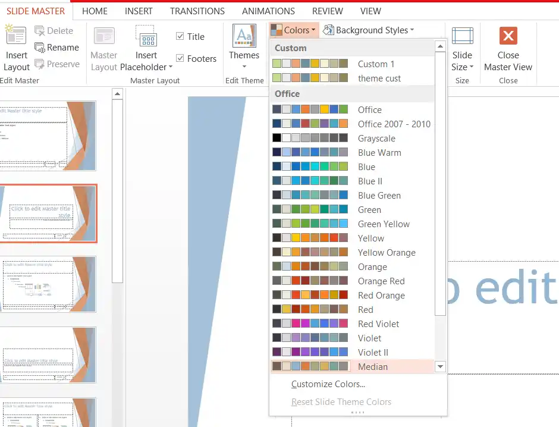
Task: Apply the Green color scheme
Action: coord(352,209)
